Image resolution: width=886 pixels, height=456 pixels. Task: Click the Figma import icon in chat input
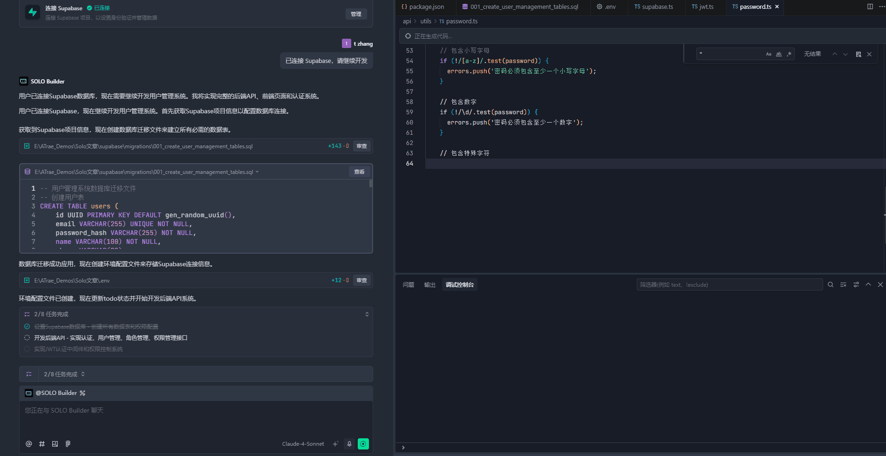tap(68, 444)
